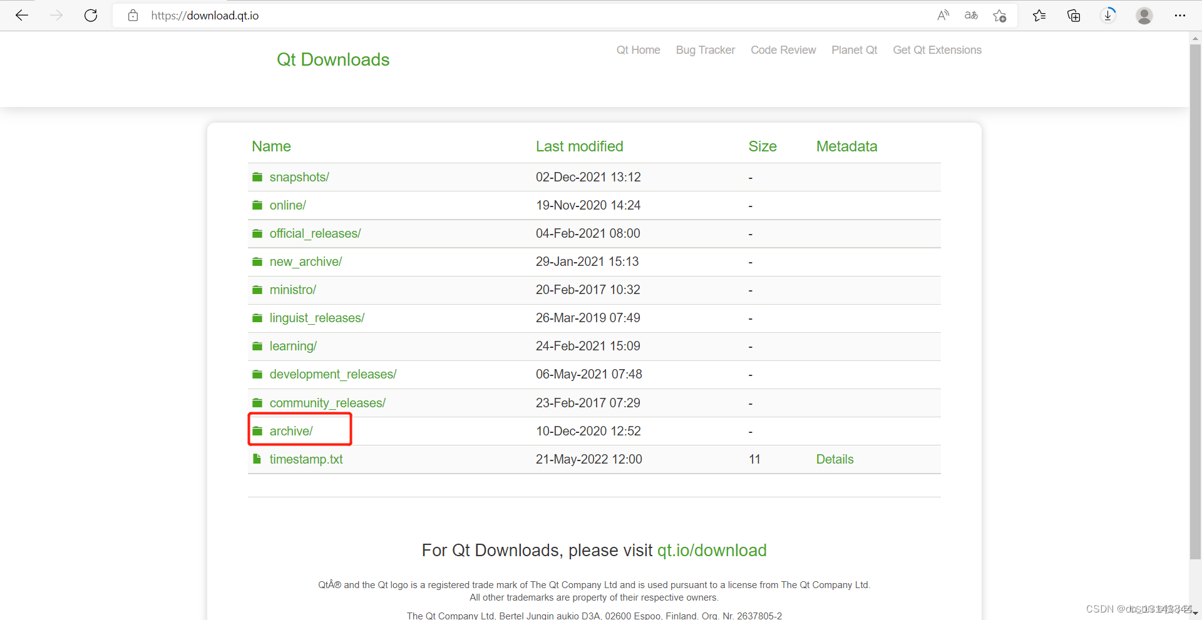The width and height of the screenshot is (1202, 620).
Task: View site security lock information
Action: pos(133,16)
